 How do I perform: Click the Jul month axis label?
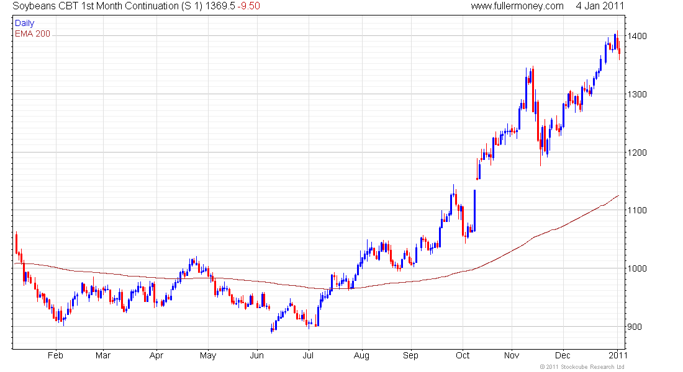coord(308,355)
